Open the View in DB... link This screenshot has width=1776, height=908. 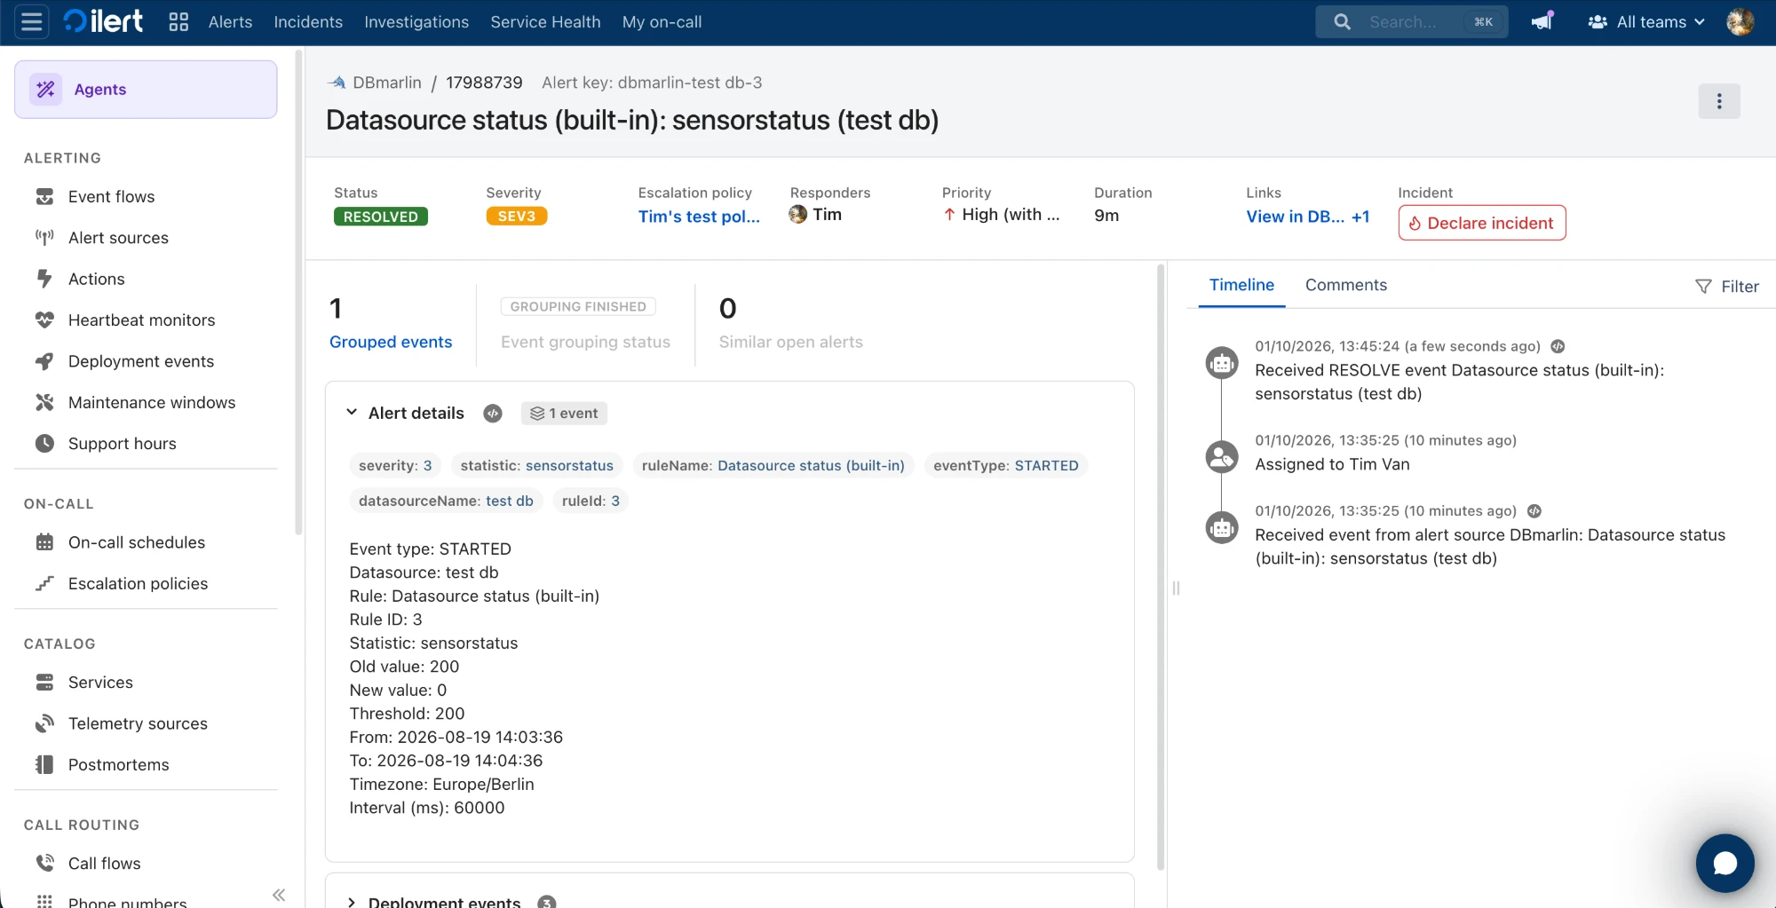click(x=1295, y=217)
